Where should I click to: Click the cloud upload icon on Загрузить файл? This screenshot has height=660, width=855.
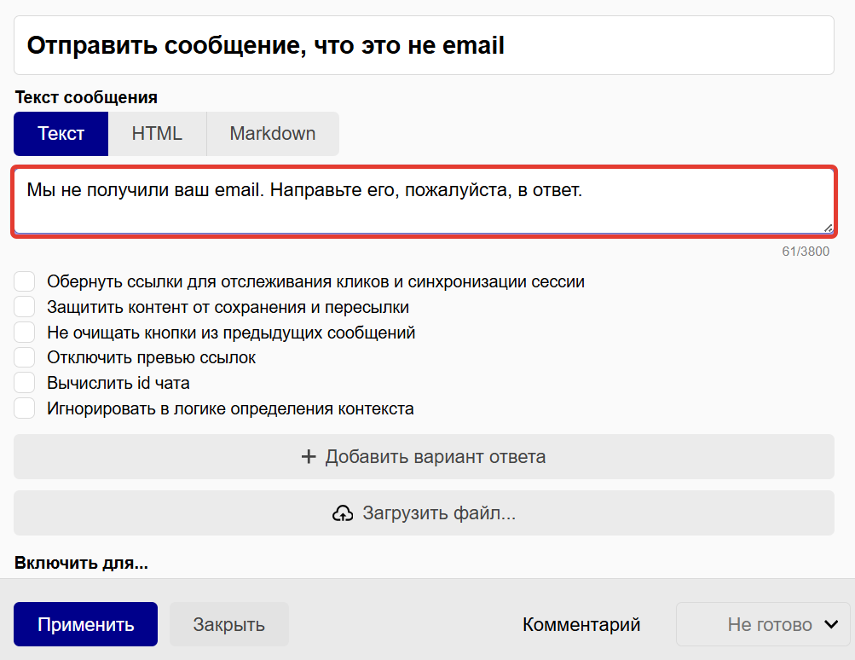[344, 514]
